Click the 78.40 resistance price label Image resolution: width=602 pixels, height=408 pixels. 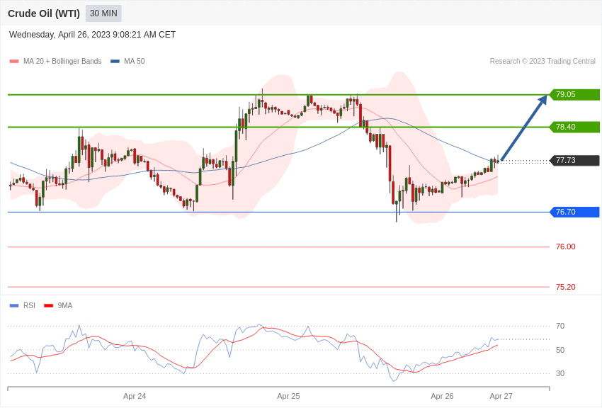click(575, 127)
